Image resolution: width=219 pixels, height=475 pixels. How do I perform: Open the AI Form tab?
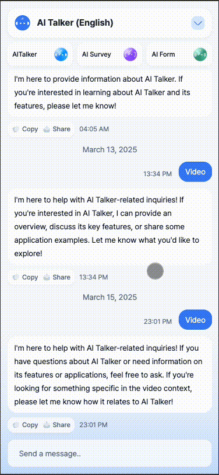click(x=179, y=55)
